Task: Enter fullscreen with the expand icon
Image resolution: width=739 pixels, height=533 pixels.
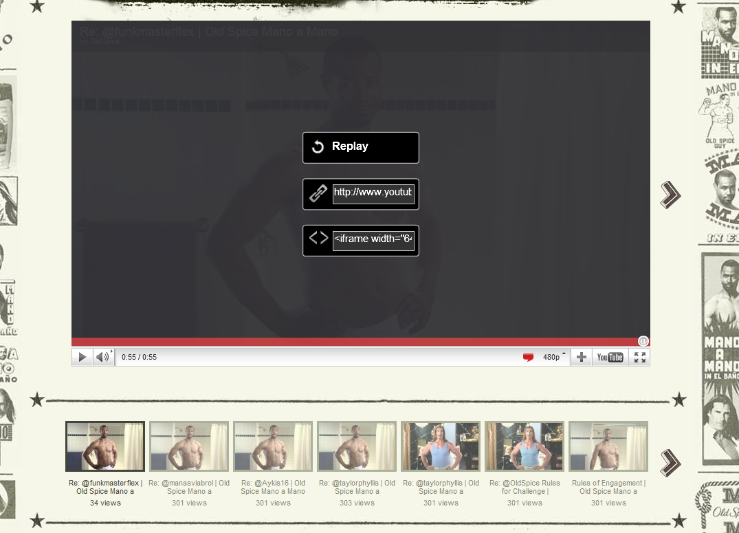Action: (x=639, y=357)
